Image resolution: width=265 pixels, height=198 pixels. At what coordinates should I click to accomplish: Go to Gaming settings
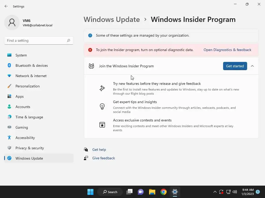pyautogui.click(x=39, y=127)
